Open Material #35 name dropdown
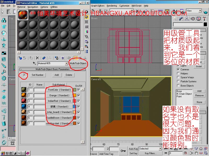 pyautogui.click(x=66, y=63)
